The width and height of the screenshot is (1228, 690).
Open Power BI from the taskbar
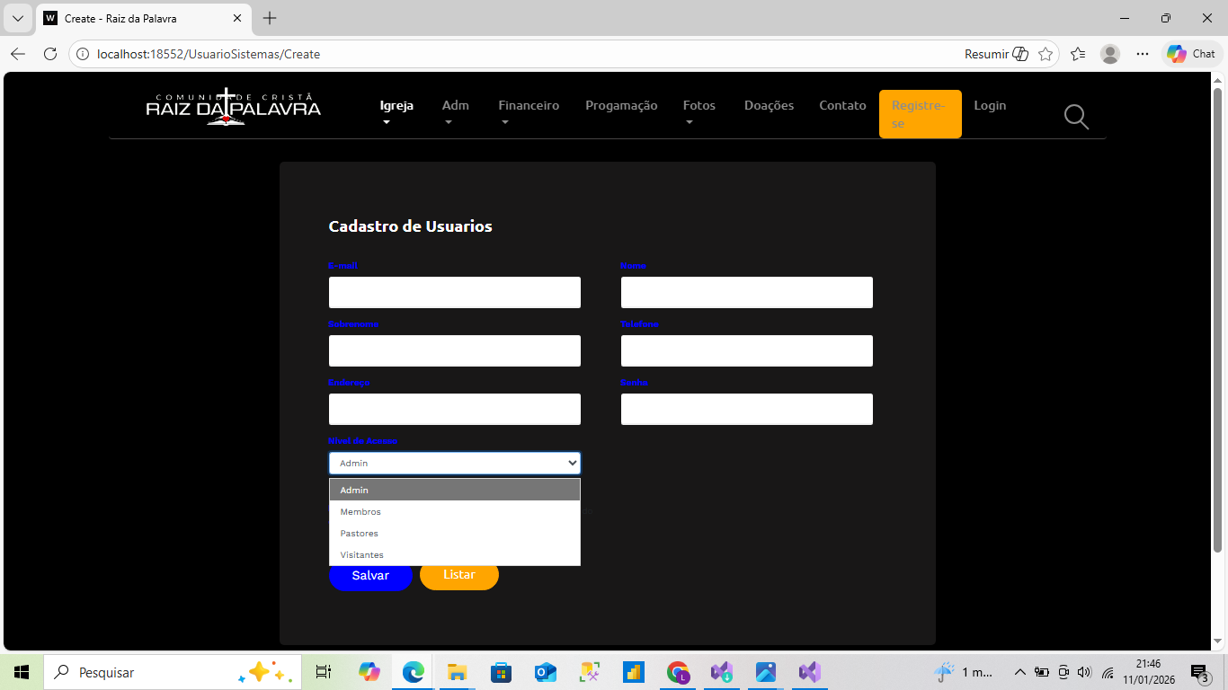pos(634,672)
